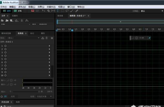Delete effects rack preset trash icon

[x=47, y=38]
